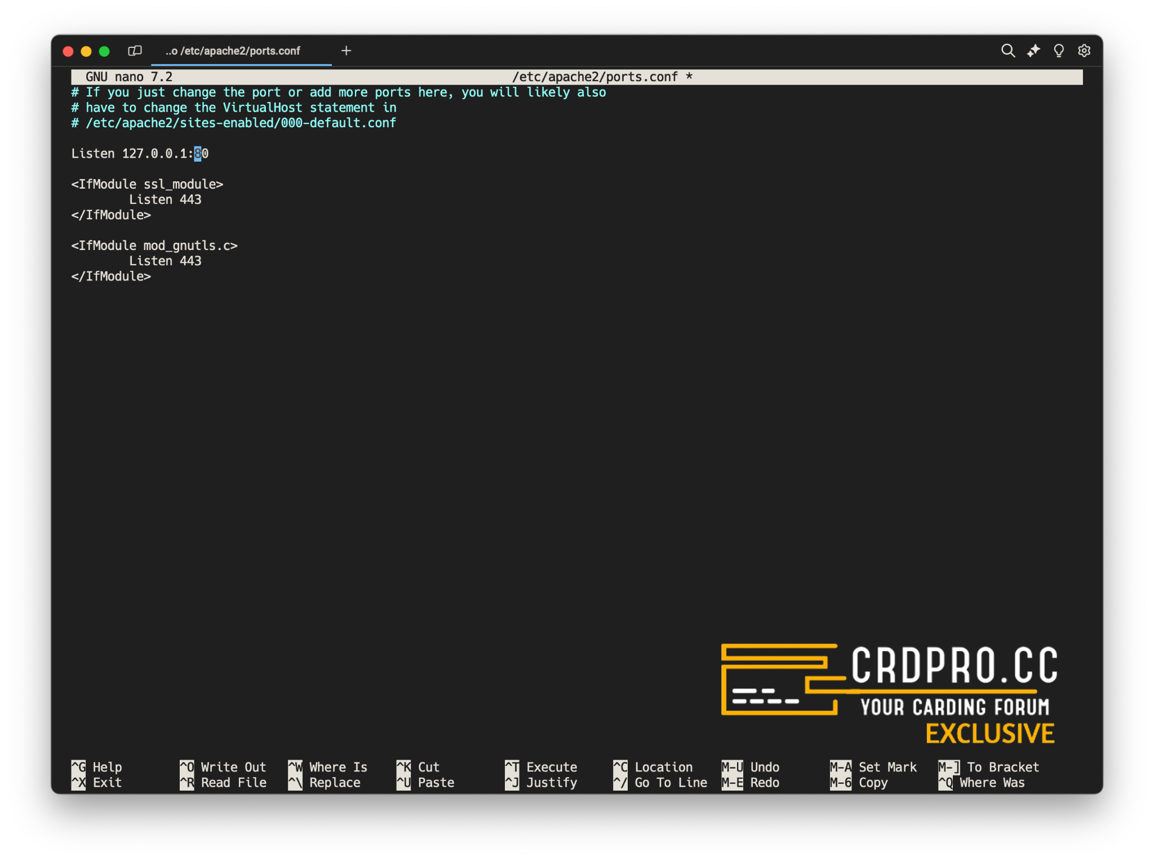Click the search magnifier icon
This screenshot has width=1154, height=861.
click(x=1007, y=51)
